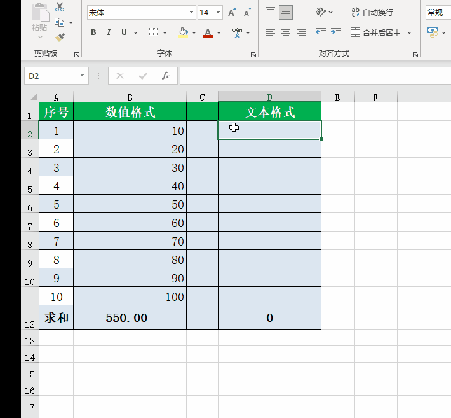This screenshot has height=418, width=451.
Task: Open the Copy dropdown arrow
Action: coord(71,22)
